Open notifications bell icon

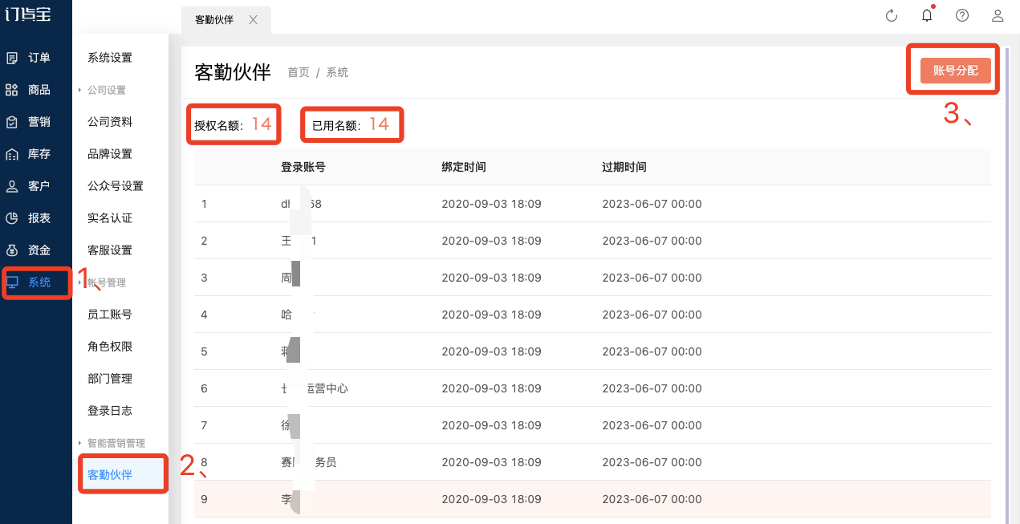927,15
